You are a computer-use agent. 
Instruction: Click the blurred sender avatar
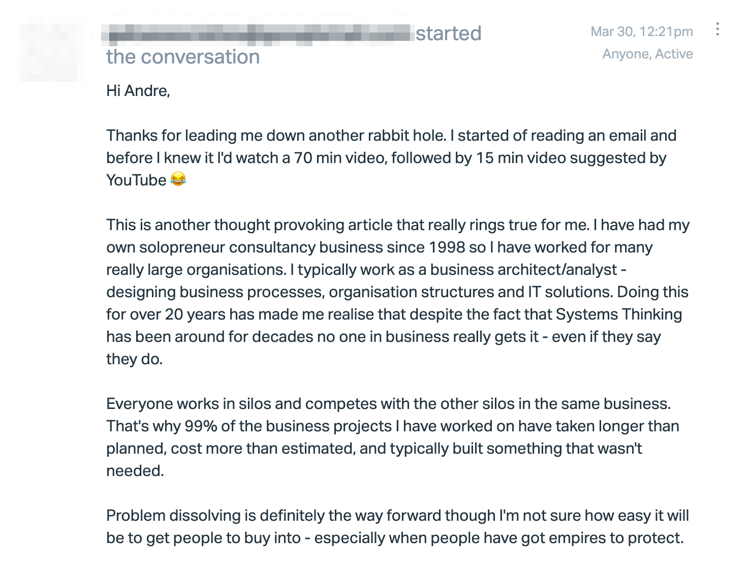52,50
